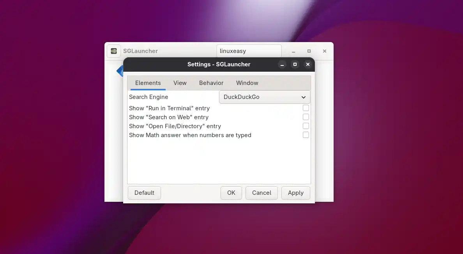The width and height of the screenshot is (463, 254).
Task: Enable Show "Search on Web" entry checkbox
Action: tap(306, 117)
